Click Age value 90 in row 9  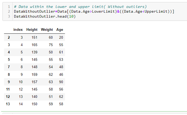61,82
